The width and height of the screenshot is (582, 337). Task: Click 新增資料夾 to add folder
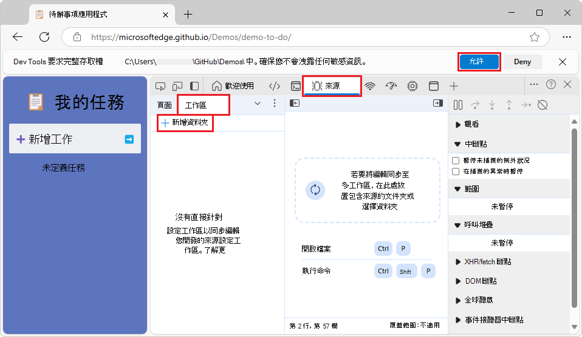pyautogui.click(x=185, y=122)
